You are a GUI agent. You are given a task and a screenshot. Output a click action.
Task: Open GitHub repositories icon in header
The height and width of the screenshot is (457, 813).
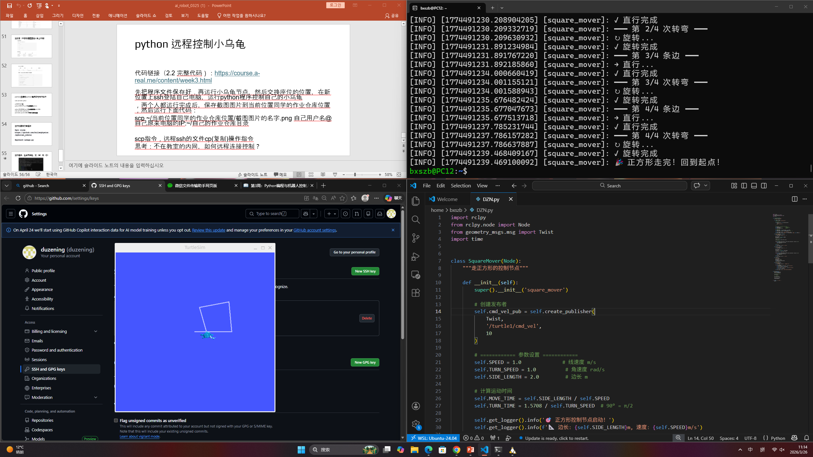pos(368,214)
